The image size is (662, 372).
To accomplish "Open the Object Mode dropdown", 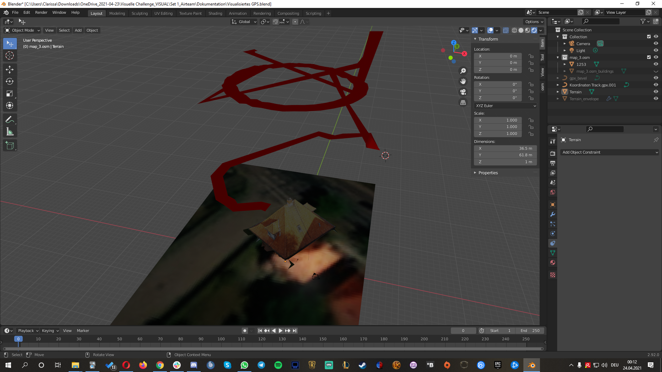I will pos(22,30).
